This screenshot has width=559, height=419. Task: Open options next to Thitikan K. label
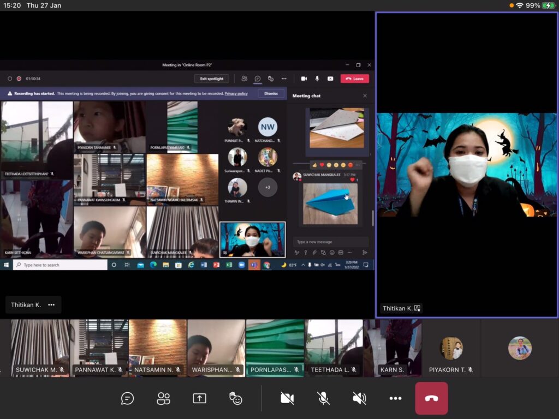51,305
